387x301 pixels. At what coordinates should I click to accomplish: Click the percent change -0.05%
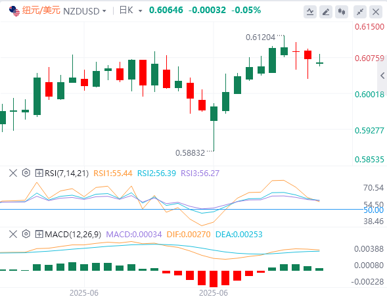coord(246,11)
